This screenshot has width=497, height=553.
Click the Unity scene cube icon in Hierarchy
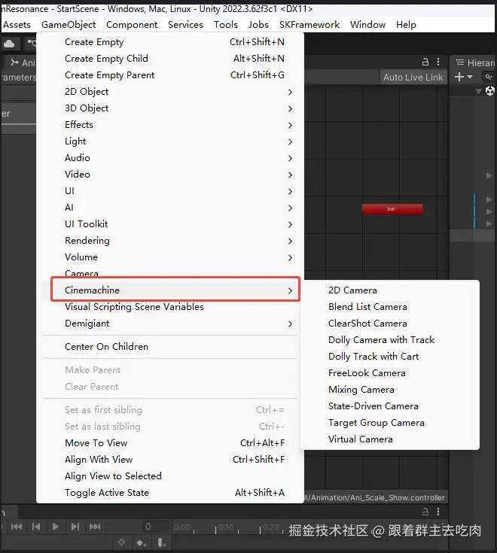click(490, 91)
